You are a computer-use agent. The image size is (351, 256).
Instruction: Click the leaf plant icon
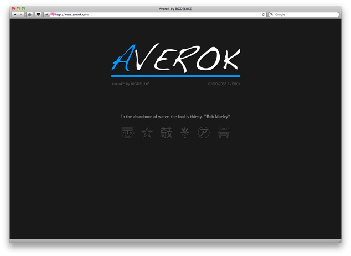[185, 133]
